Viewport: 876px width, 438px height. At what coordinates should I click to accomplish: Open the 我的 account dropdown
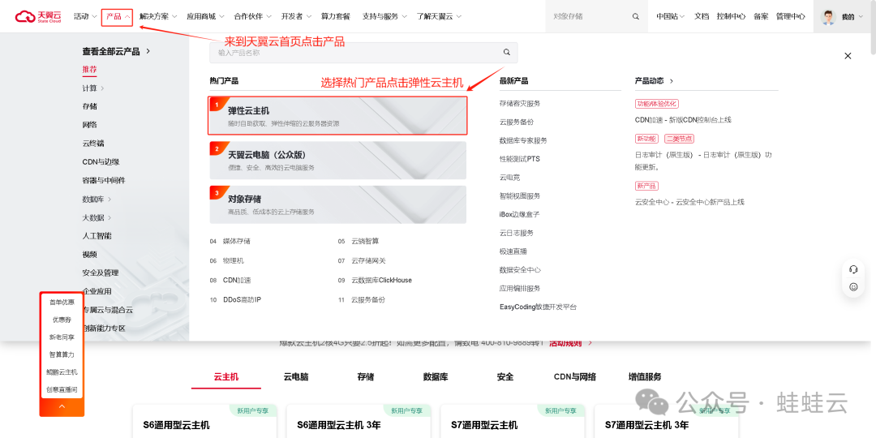[852, 17]
